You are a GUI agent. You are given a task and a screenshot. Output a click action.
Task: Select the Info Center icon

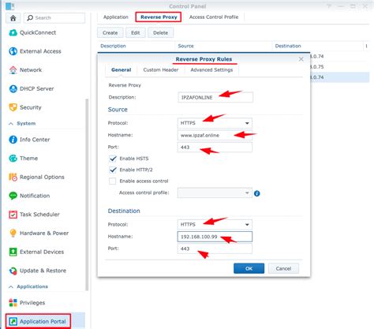13,140
